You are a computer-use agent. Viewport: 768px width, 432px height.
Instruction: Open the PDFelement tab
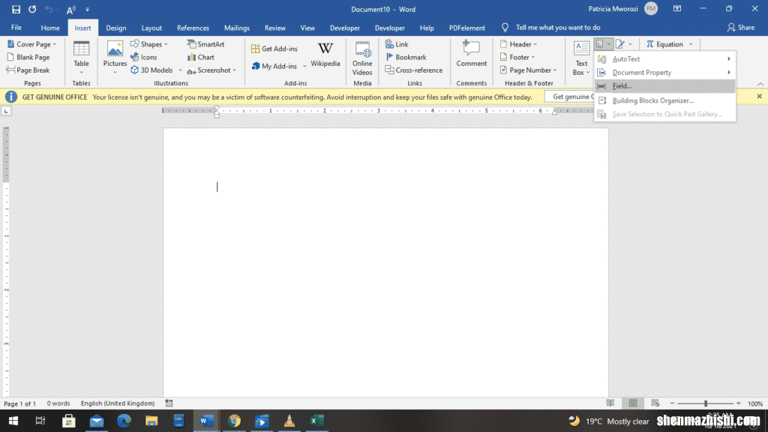[466, 28]
